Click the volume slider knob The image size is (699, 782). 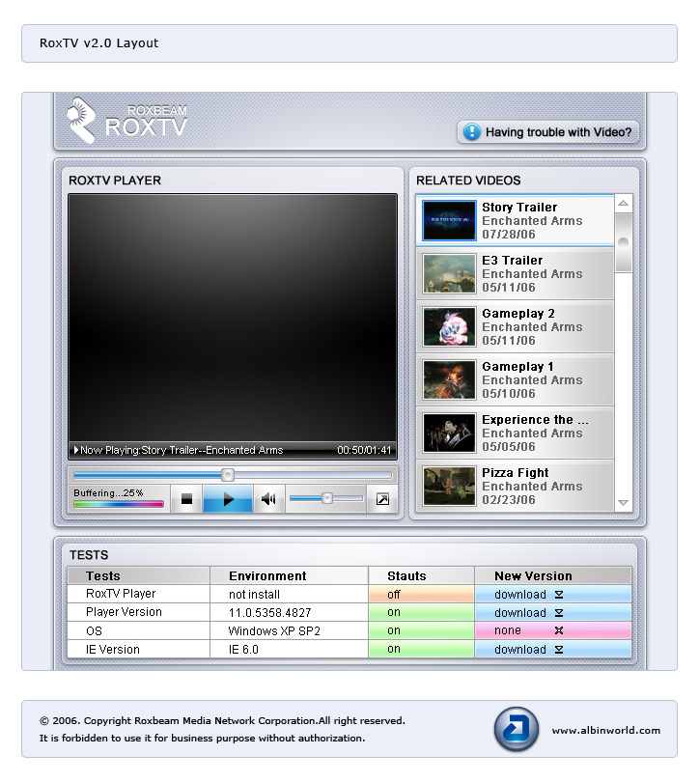327,498
